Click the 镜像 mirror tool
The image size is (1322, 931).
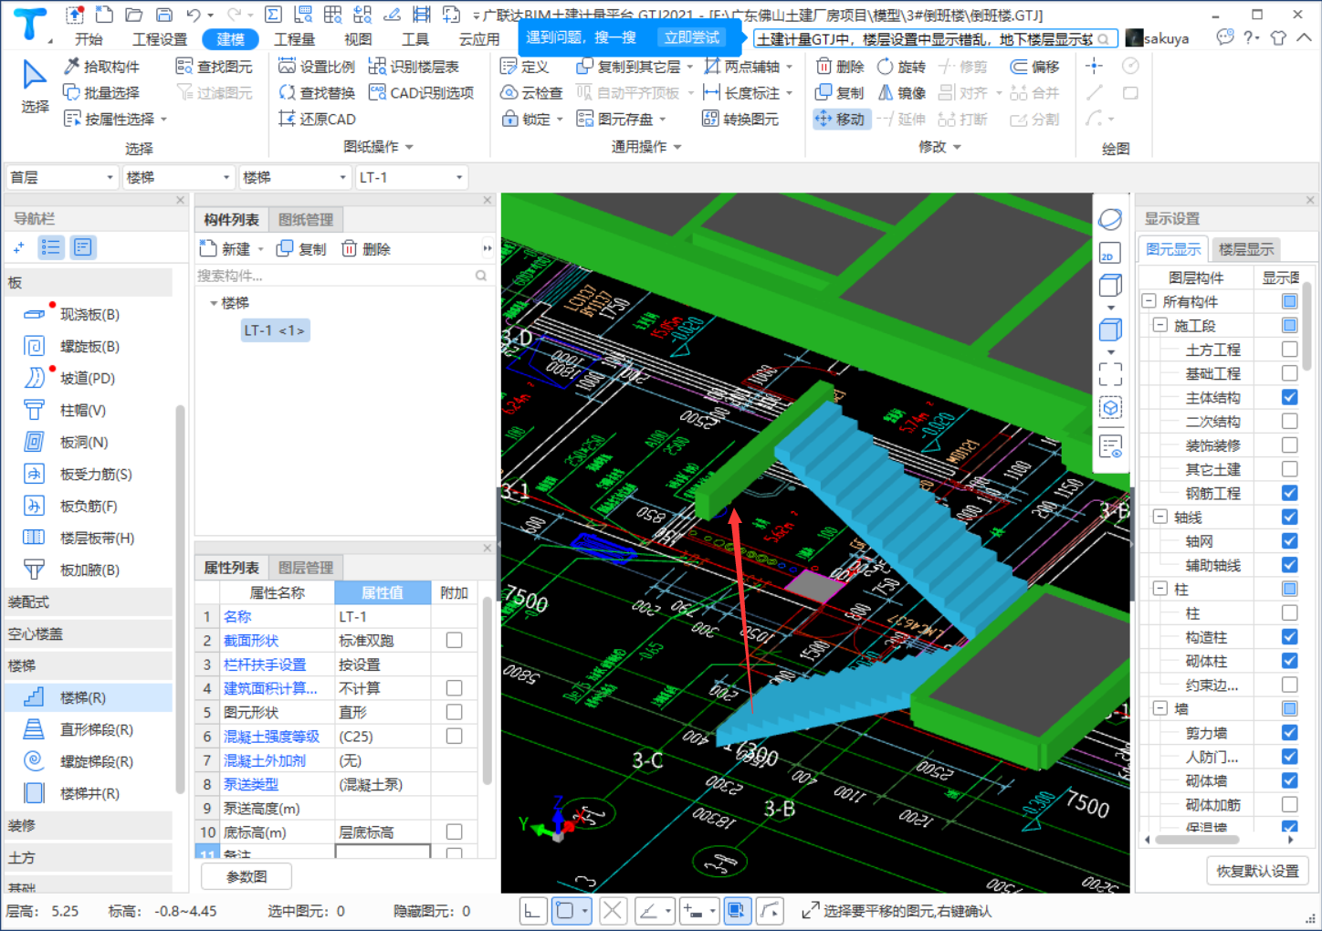pyautogui.click(x=901, y=92)
